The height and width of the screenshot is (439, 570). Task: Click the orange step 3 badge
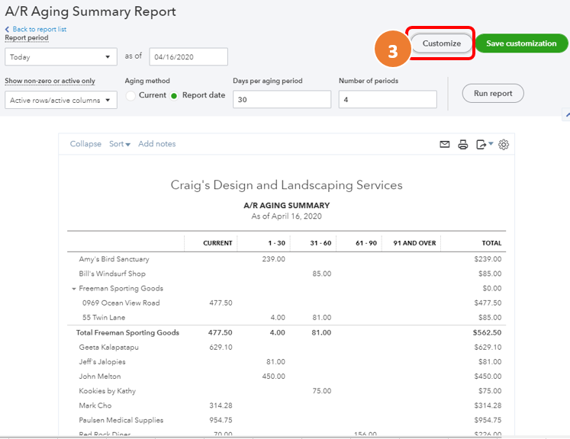[392, 50]
